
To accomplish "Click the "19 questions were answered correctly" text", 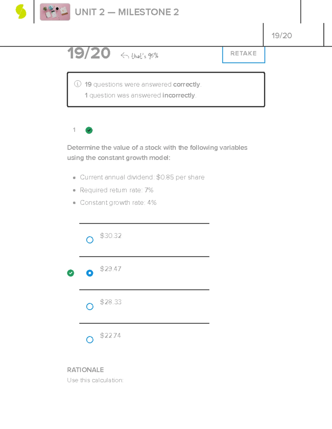I will 143,84.
